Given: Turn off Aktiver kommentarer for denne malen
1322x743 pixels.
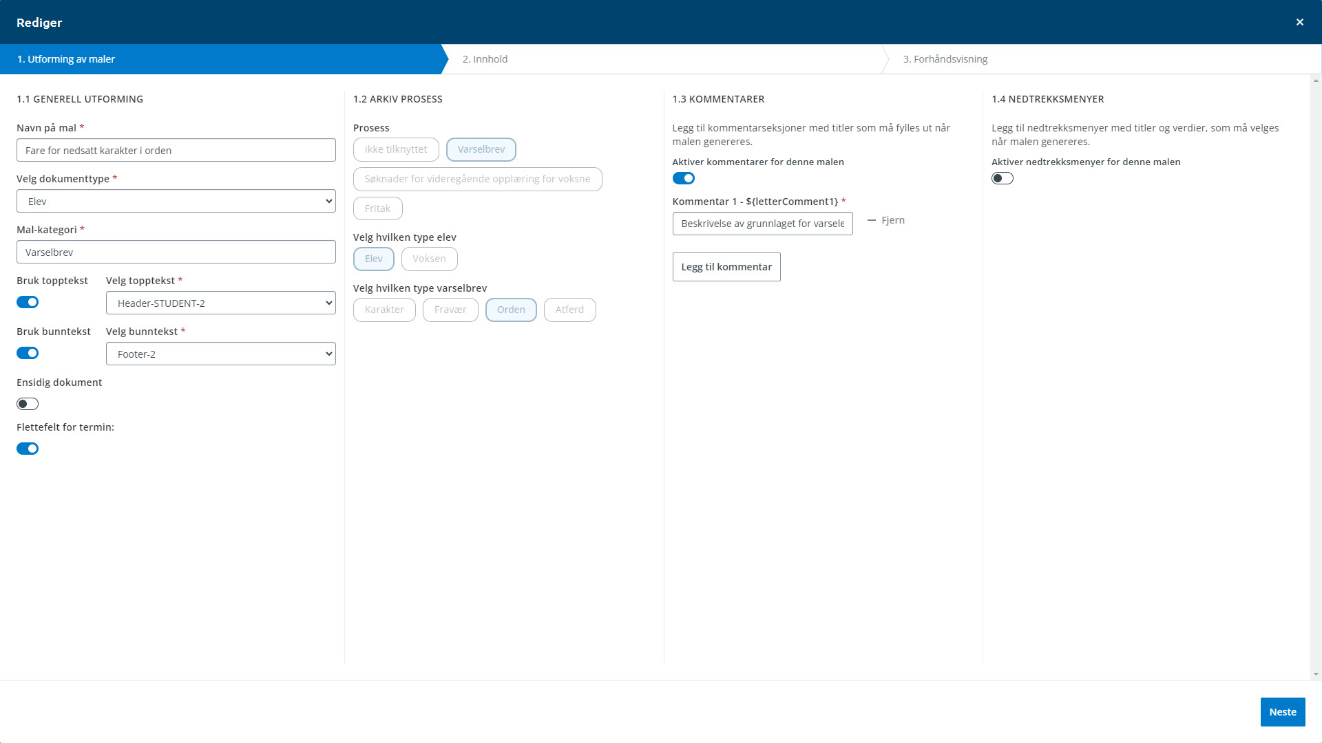Looking at the screenshot, I should pos(683,178).
